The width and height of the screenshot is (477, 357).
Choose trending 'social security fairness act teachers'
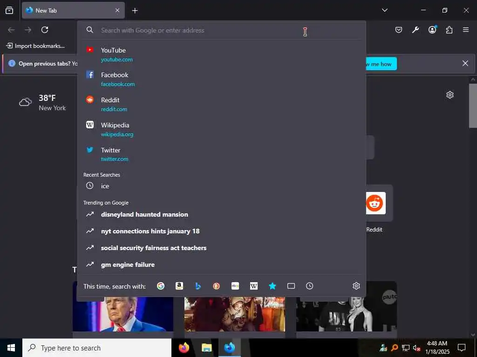(x=221, y=248)
